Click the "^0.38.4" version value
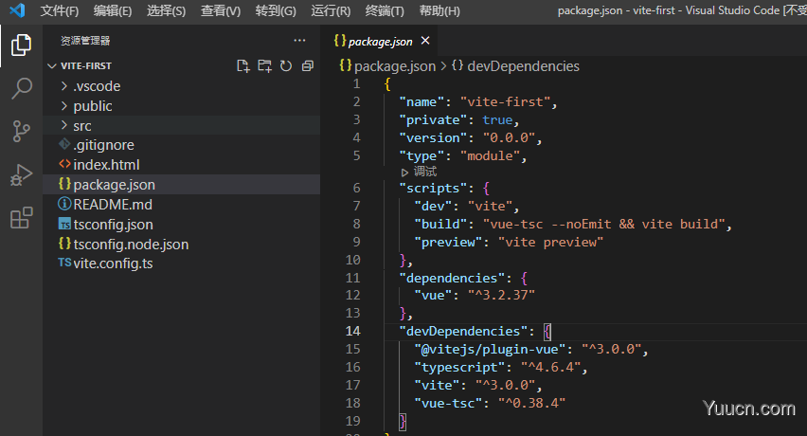807x436 pixels. tap(531, 403)
